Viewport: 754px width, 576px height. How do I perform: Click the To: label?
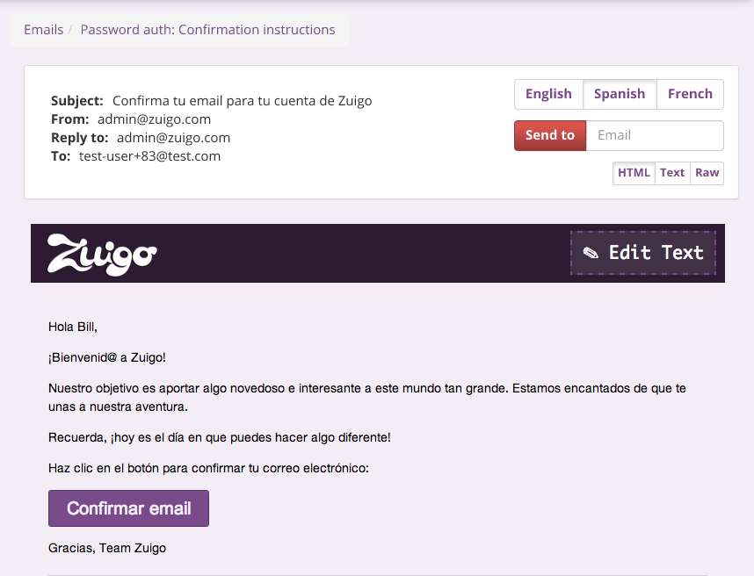pyautogui.click(x=61, y=156)
